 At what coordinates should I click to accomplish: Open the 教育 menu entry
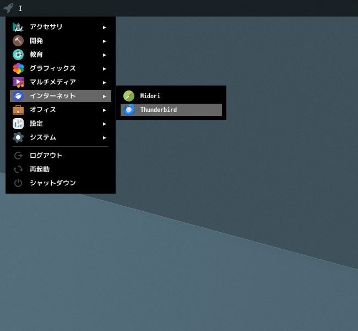coord(61,55)
